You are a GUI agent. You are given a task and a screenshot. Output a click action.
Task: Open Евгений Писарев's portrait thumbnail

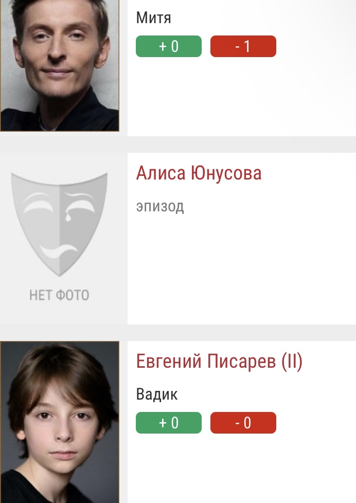59,422
